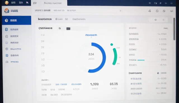Viewport: 179px width, 103px height.
Task: Open the left blue link in the bottom table row
Action: [61, 84]
